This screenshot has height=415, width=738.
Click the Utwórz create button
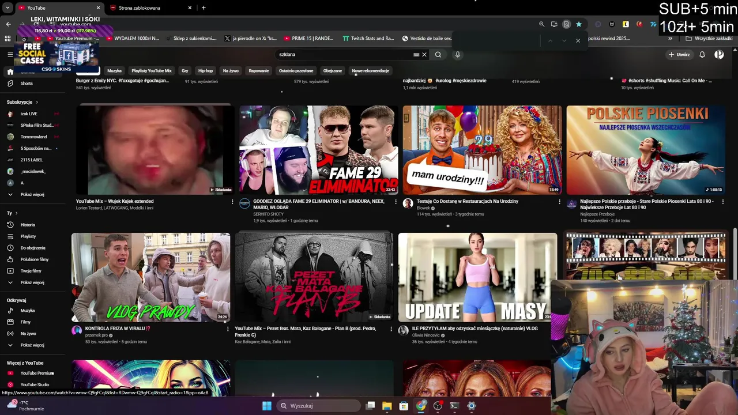[679, 55]
